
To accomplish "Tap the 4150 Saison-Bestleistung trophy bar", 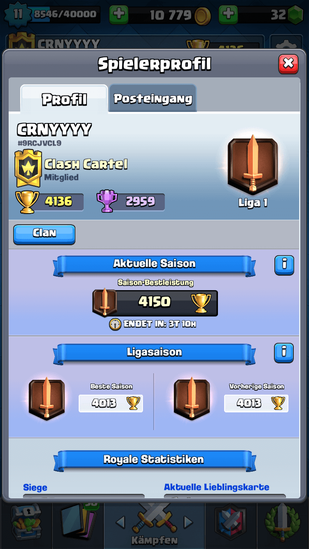I will click(x=155, y=303).
